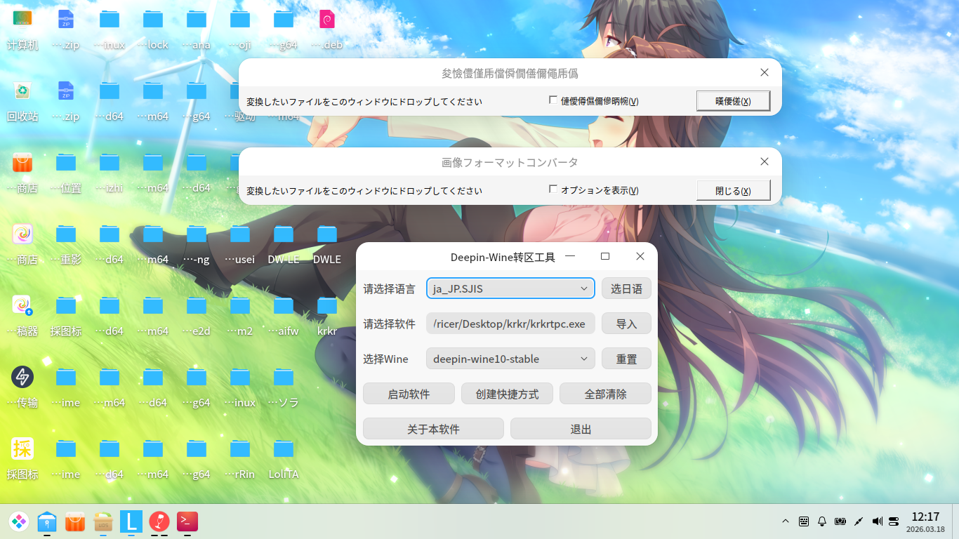Click the 导入 import button

tap(626, 324)
